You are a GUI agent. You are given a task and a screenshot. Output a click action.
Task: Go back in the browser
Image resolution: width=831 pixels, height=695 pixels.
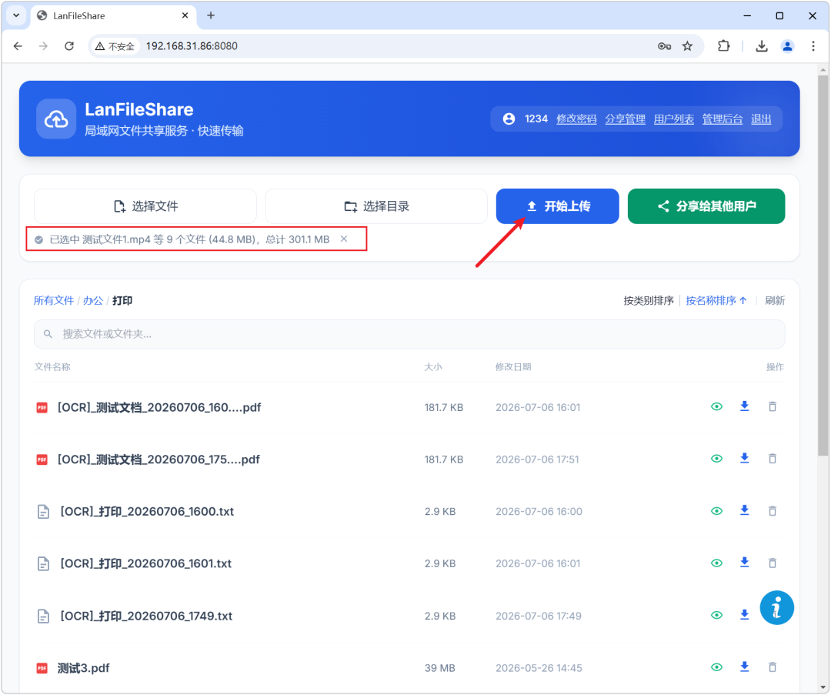[18, 46]
